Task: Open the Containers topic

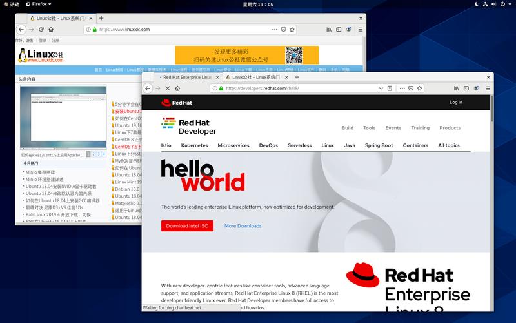Action: point(415,145)
